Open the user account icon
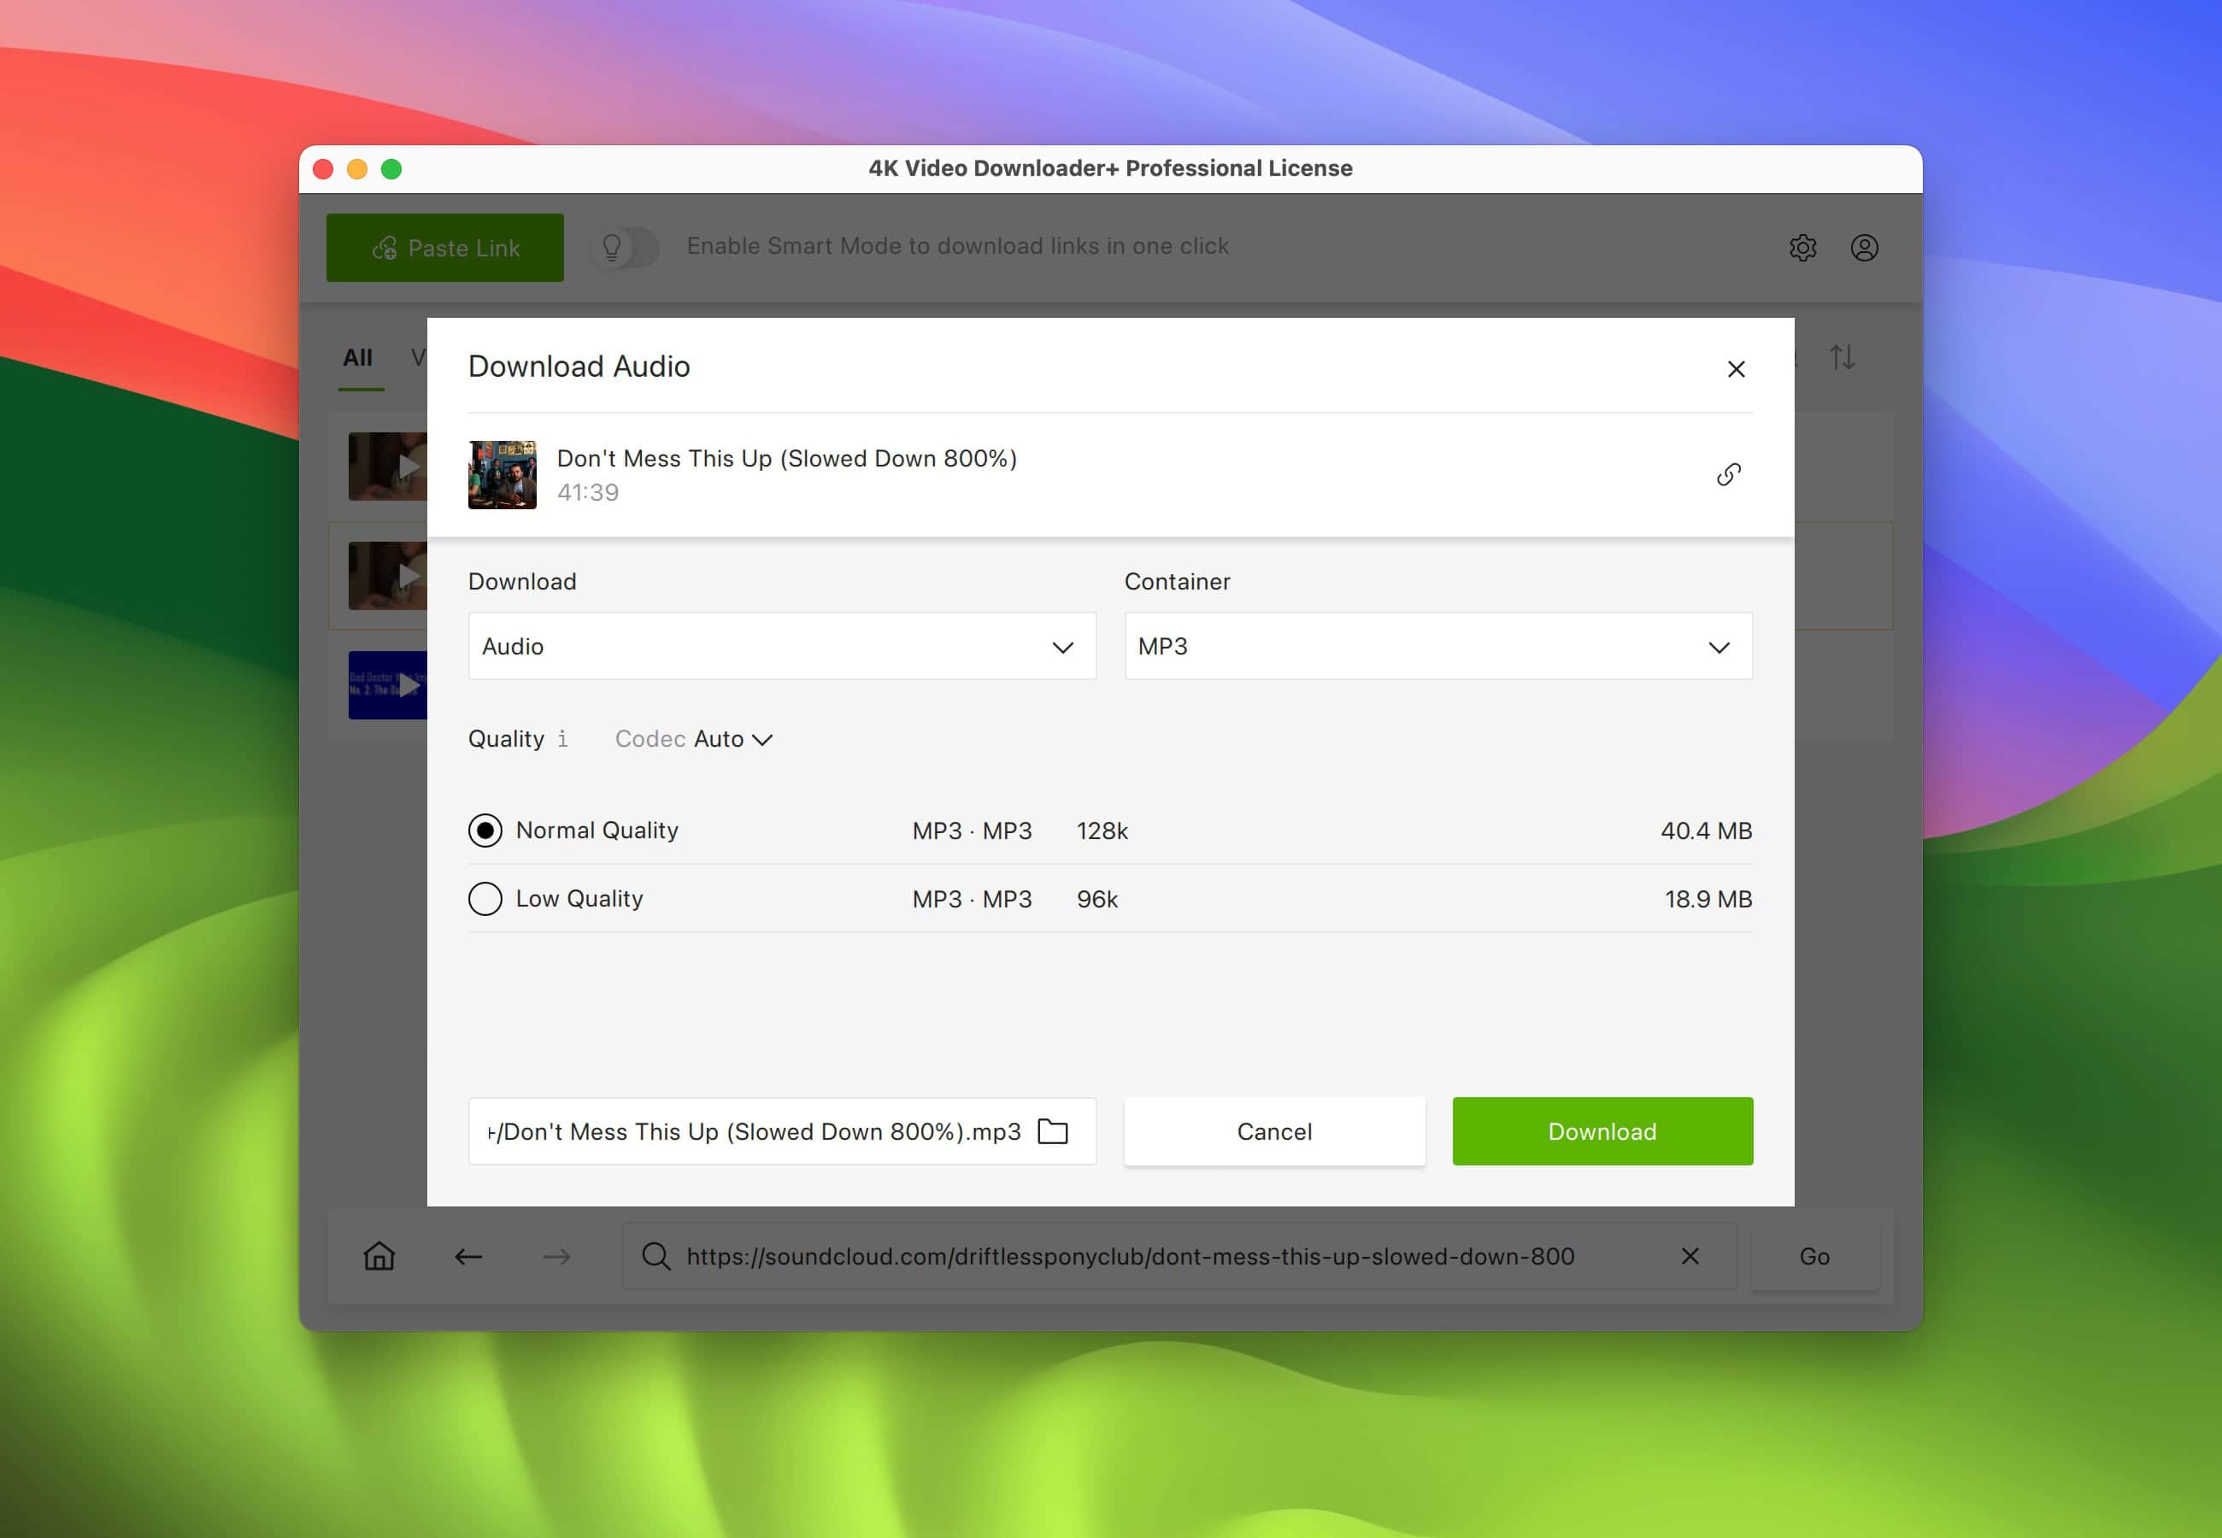2222x1538 pixels. [1865, 248]
